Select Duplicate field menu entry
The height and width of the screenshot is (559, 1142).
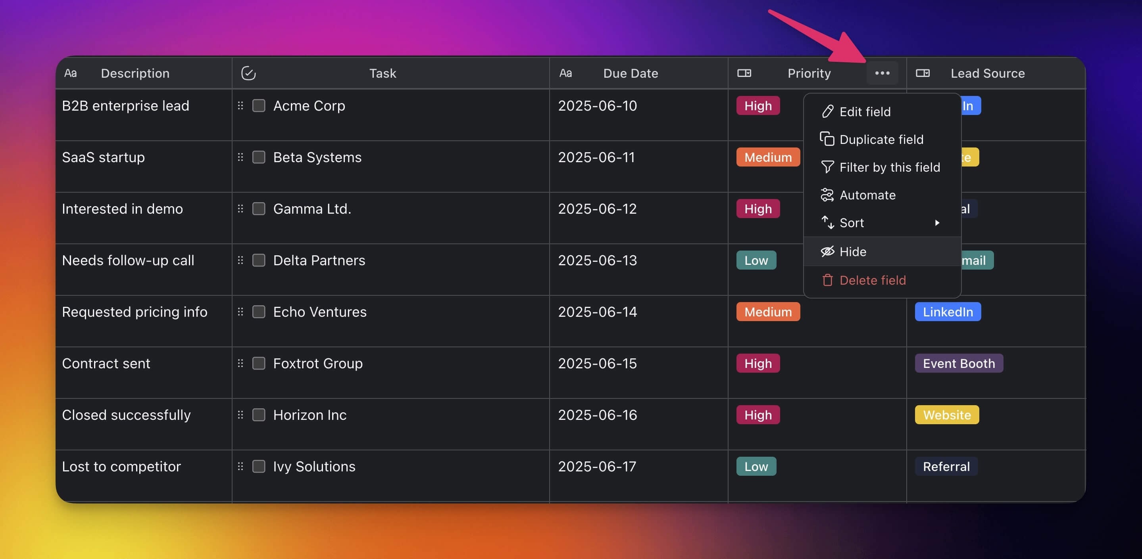click(x=881, y=139)
